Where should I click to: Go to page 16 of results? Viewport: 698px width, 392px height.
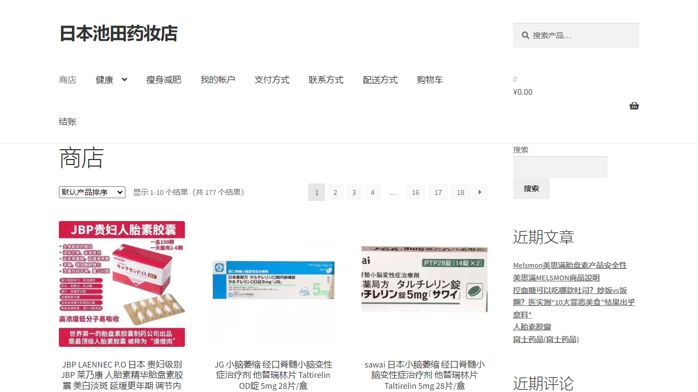click(x=416, y=192)
